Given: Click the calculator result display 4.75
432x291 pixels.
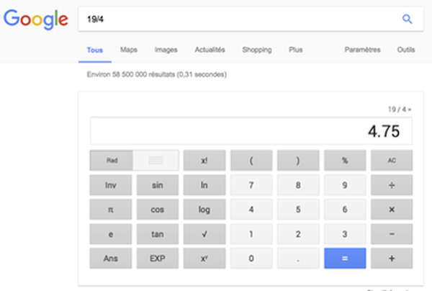Looking at the screenshot, I should coord(251,131).
